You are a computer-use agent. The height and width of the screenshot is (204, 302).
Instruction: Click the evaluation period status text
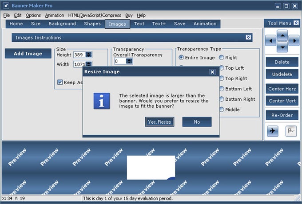[x=128, y=198]
